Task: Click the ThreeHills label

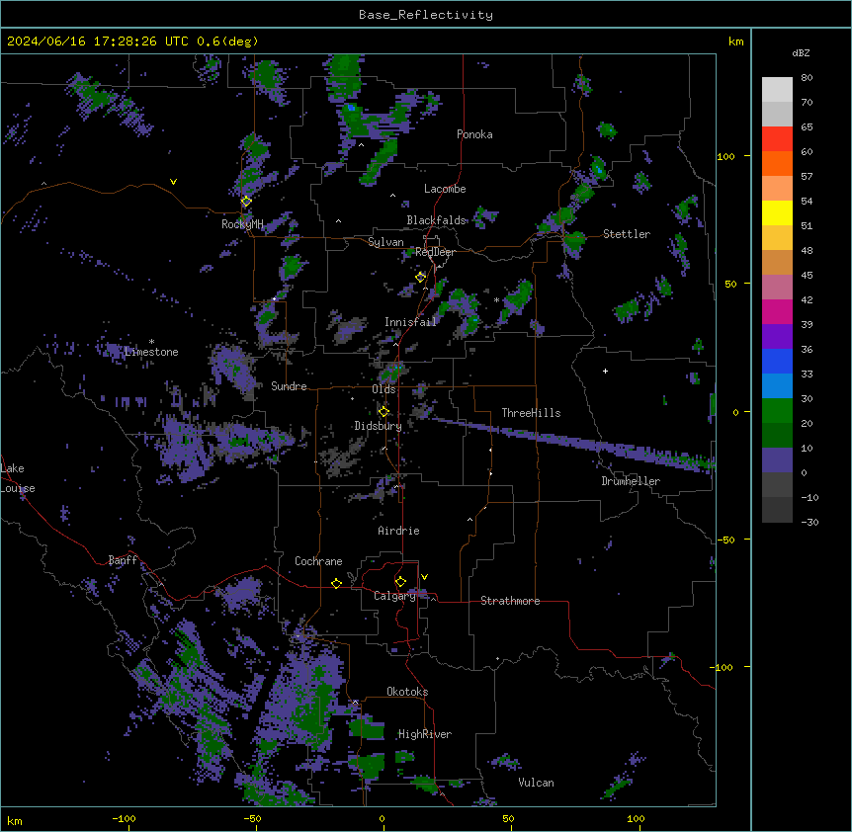Action: [x=531, y=413]
